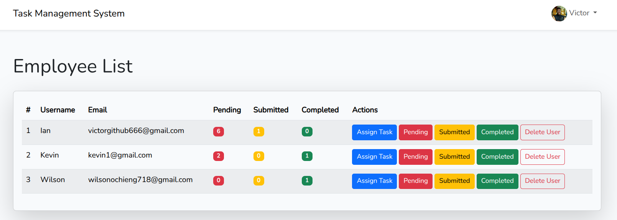Open Kevin's Pending tasks button
Image resolution: width=617 pixels, height=220 pixels.
(415, 157)
